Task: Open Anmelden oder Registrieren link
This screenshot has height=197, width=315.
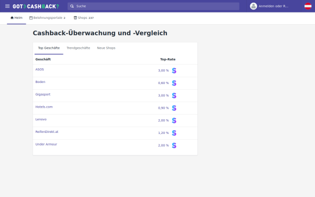Action: point(273,6)
